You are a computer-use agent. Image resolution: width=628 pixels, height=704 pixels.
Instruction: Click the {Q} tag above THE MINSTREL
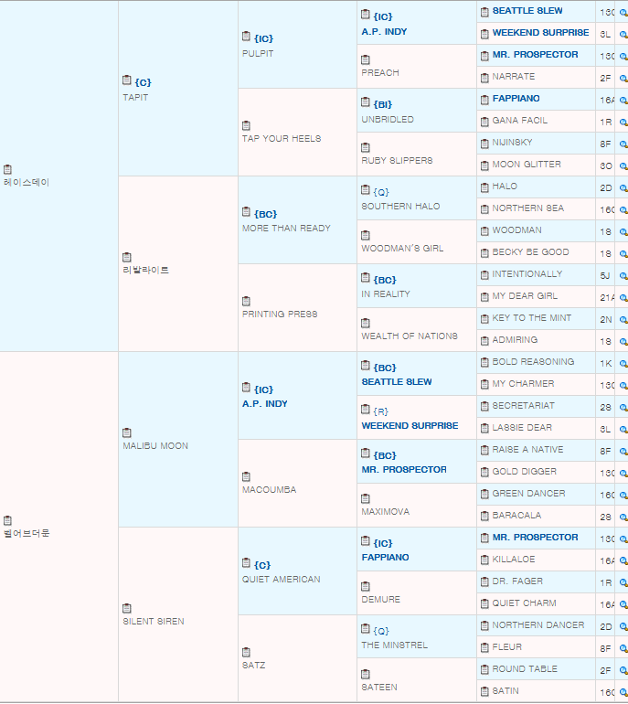[x=381, y=631]
